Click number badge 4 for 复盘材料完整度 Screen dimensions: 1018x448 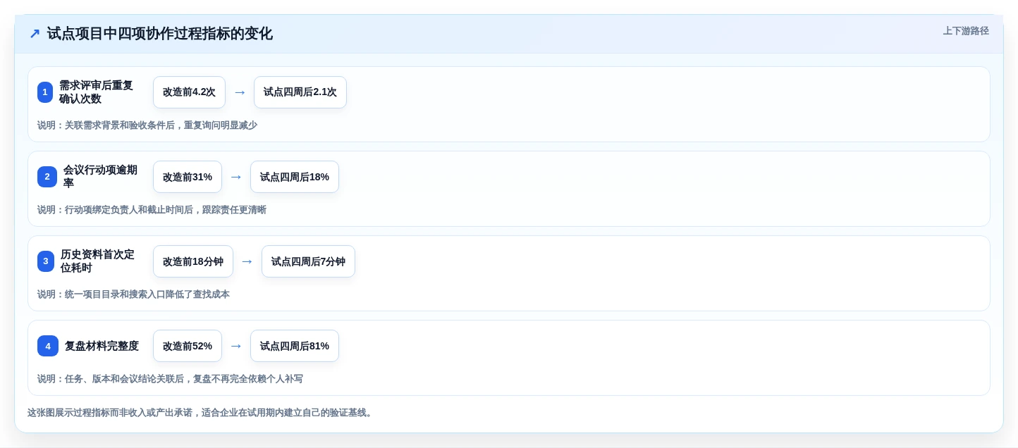coord(48,346)
